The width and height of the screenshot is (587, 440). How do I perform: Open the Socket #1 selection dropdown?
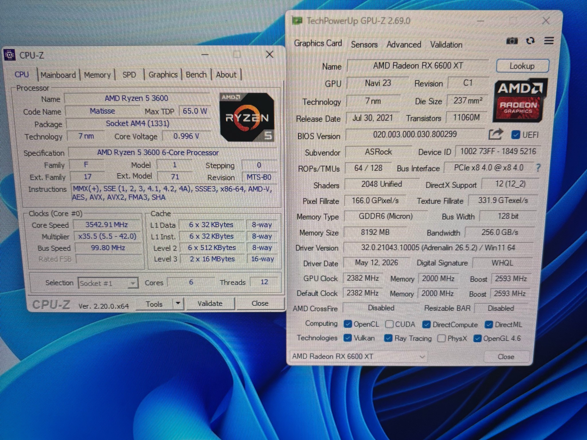click(108, 283)
